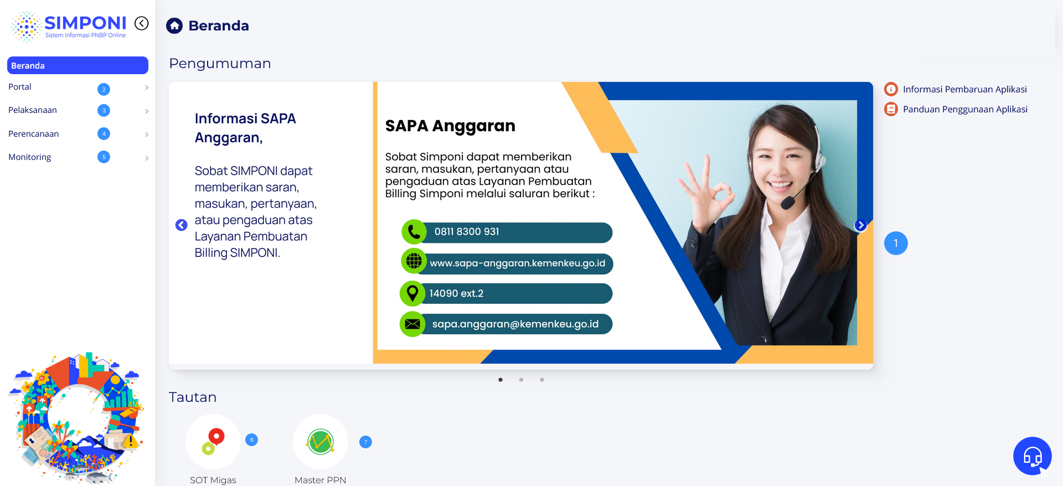Expand the Monitoring chevron

click(x=147, y=158)
